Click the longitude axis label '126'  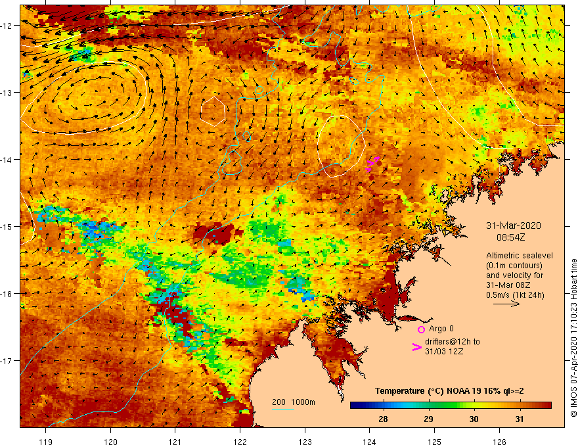pos(499,442)
